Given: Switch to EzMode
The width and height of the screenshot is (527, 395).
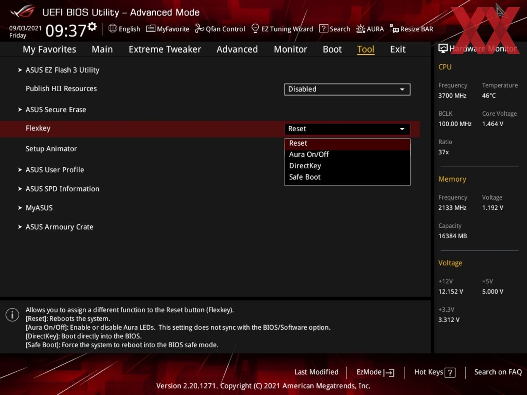Looking at the screenshot, I should pyautogui.click(x=369, y=372).
